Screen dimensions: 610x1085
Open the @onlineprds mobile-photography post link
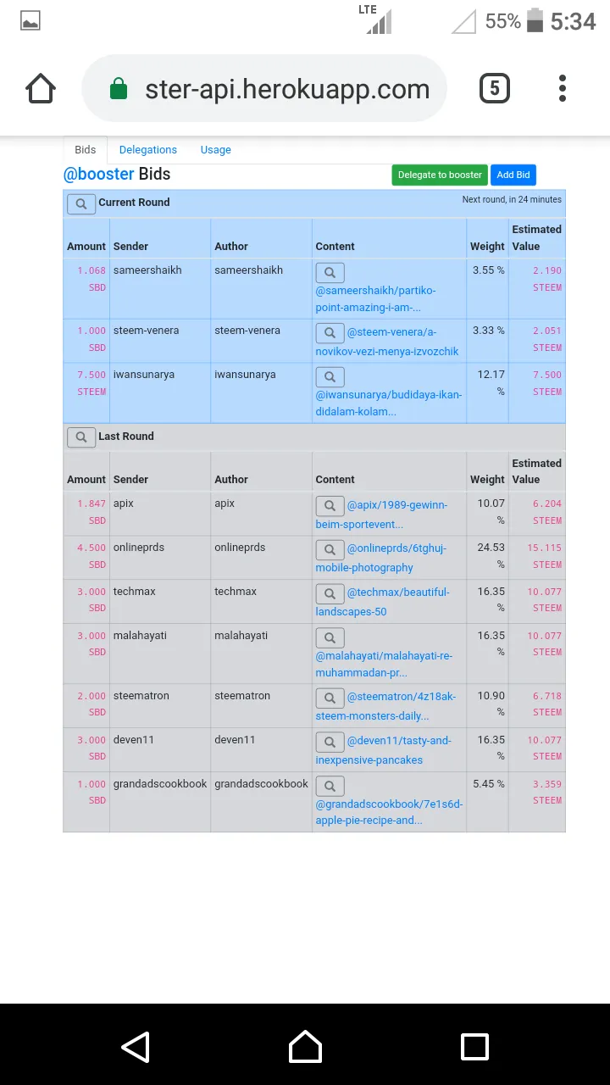[x=380, y=558]
